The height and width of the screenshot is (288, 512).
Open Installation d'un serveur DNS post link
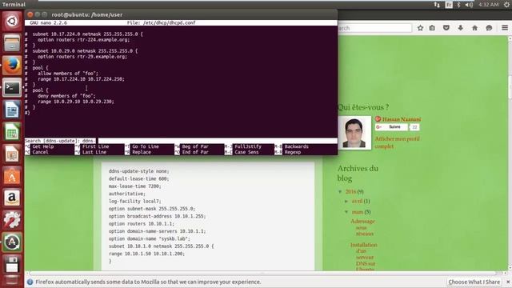[x=364, y=258]
